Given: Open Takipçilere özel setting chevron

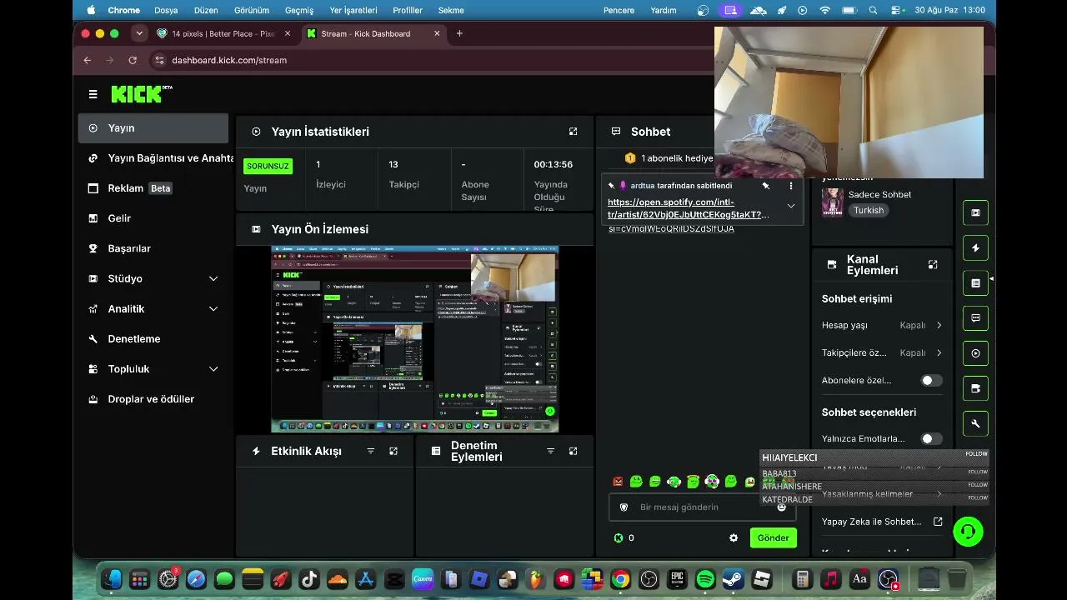Looking at the screenshot, I should pos(939,352).
